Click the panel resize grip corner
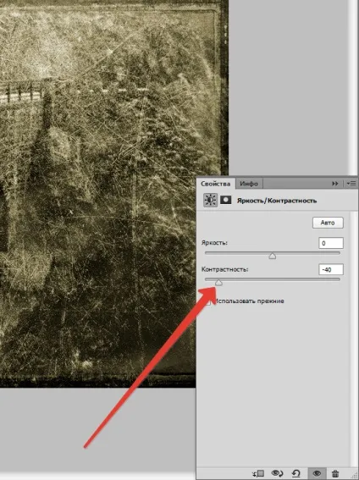This screenshot has width=359, height=480. (355, 477)
